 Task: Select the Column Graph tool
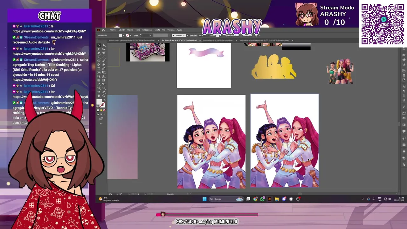pyautogui.click(x=104, y=88)
